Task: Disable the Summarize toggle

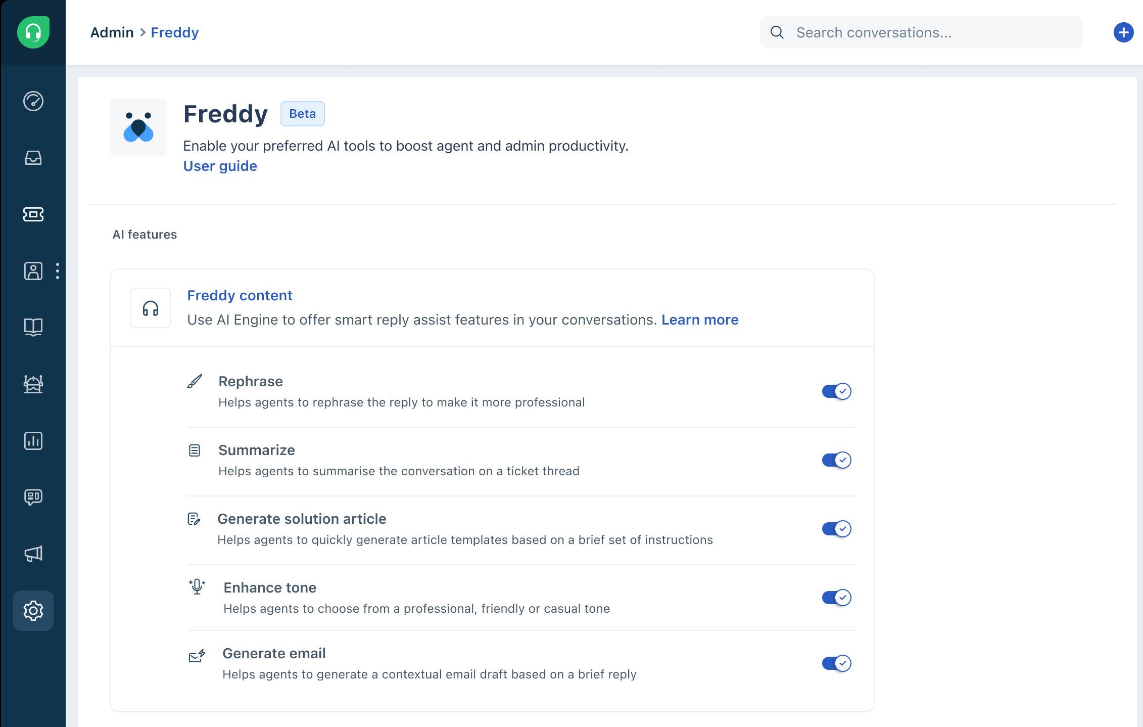Action: 837,460
